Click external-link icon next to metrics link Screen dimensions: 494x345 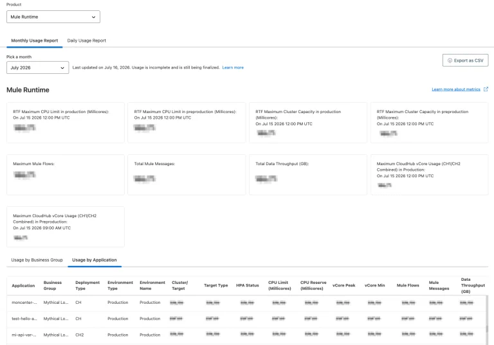(x=486, y=89)
